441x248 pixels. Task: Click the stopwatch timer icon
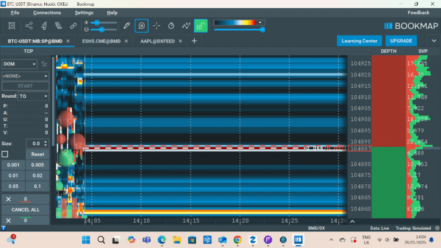click(x=171, y=26)
